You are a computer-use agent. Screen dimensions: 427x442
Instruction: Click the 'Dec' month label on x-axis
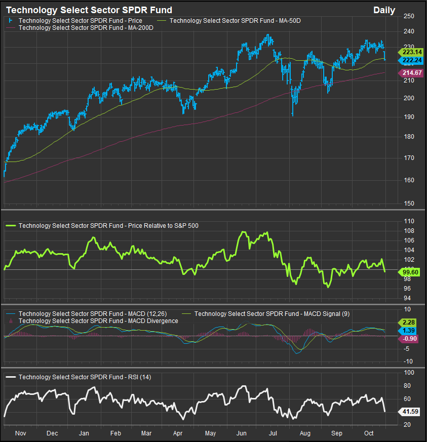[x=52, y=433]
